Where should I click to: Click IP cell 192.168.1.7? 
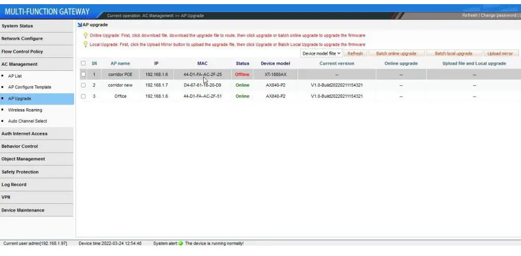pyautogui.click(x=156, y=85)
